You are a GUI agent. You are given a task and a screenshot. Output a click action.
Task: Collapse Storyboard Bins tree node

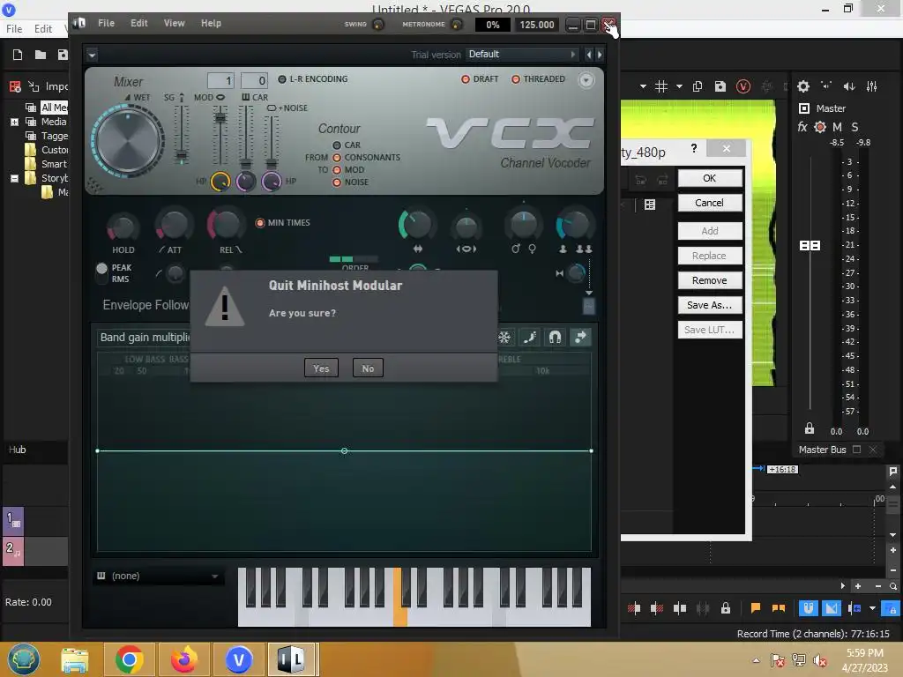(x=14, y=178)
